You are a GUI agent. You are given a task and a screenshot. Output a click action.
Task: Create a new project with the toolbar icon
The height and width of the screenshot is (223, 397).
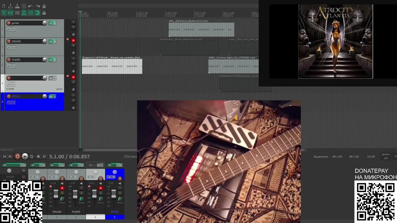point(4,6)
